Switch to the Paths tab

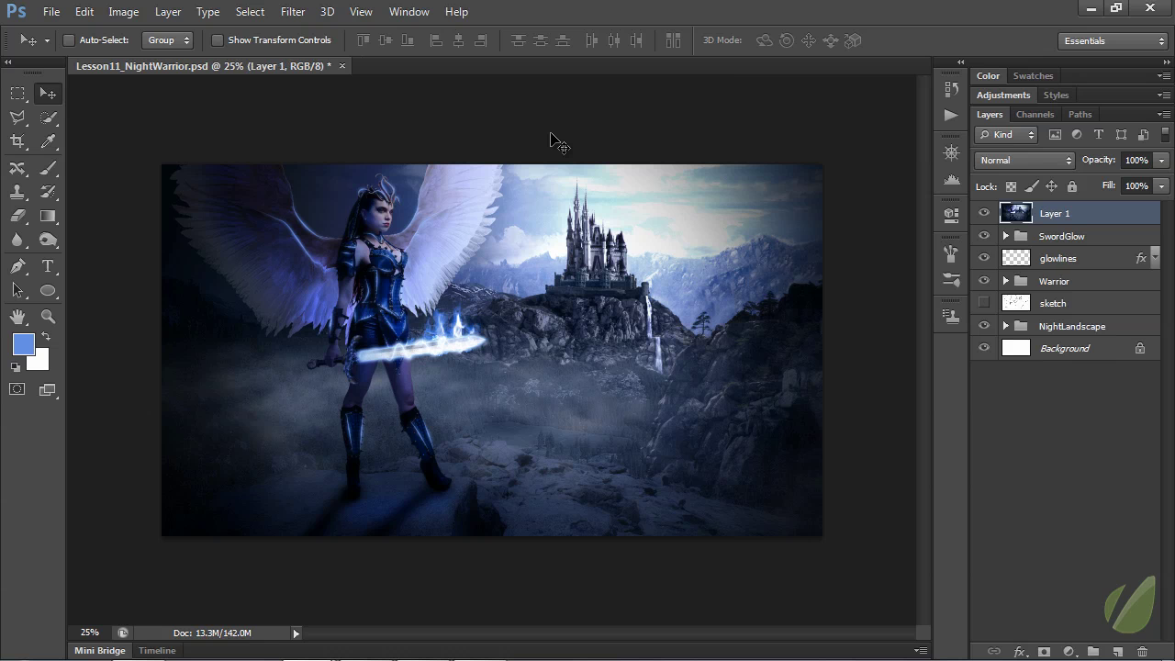tap(1080, 115)
